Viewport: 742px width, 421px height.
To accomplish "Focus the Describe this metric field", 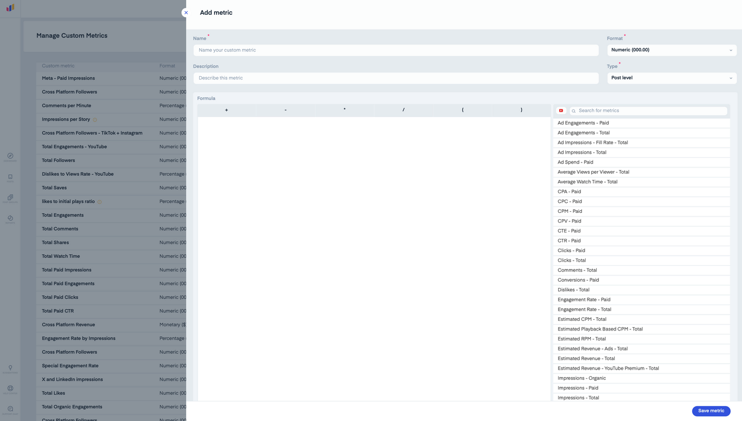I will pos(396,78).
